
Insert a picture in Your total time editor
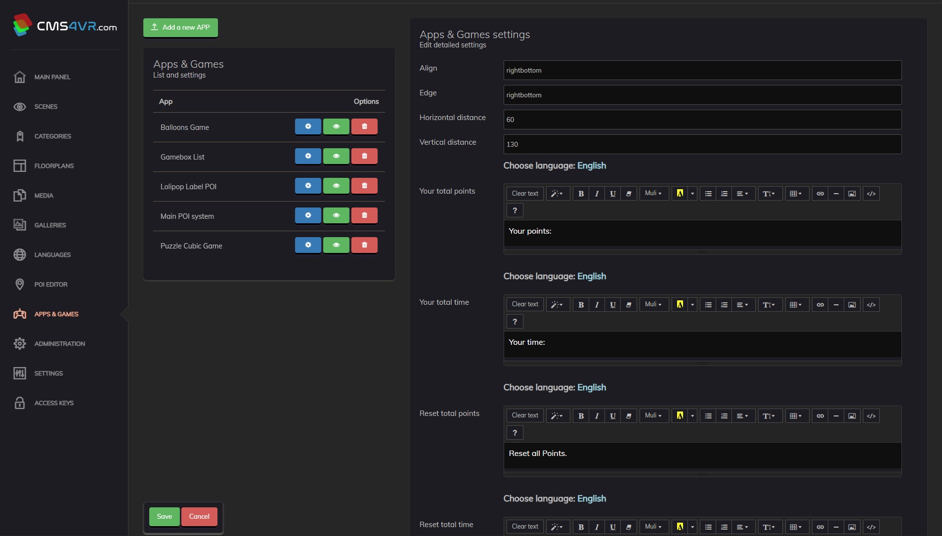[x=852, y=305]
